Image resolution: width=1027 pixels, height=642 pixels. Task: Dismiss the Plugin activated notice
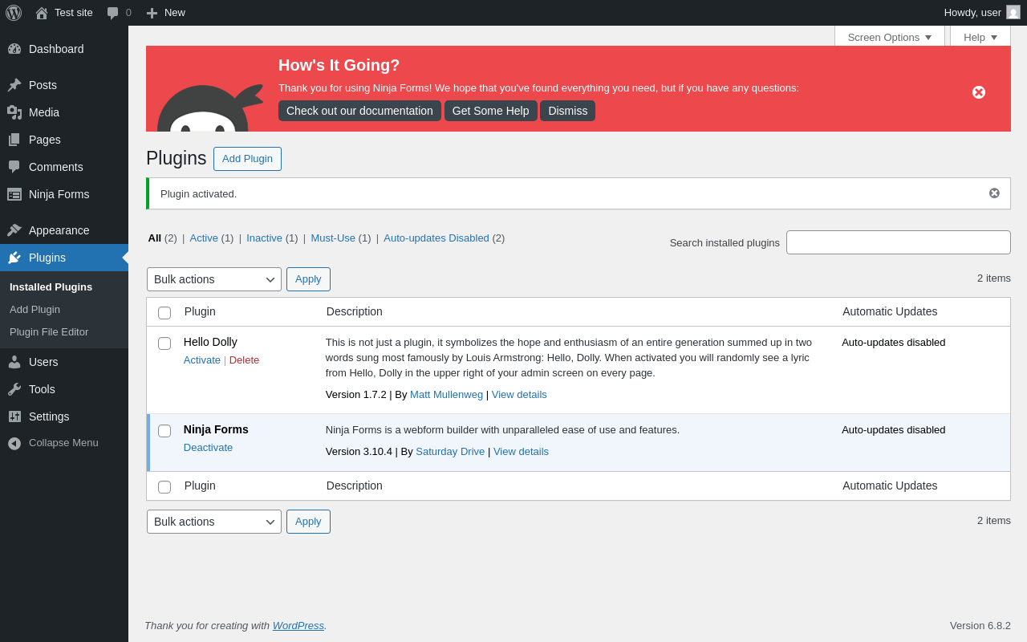(x=994, y=193)
